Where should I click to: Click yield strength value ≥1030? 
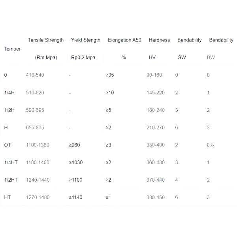pos(76,162)
